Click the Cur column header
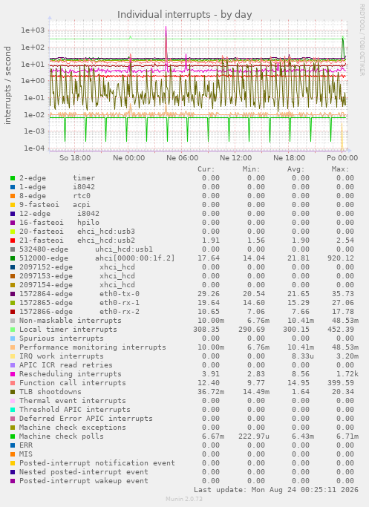 tap(206, 169)
